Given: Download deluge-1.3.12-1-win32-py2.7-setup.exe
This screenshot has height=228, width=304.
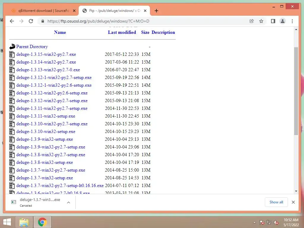Looking at the screenshot, I should [x=54, y=77].
